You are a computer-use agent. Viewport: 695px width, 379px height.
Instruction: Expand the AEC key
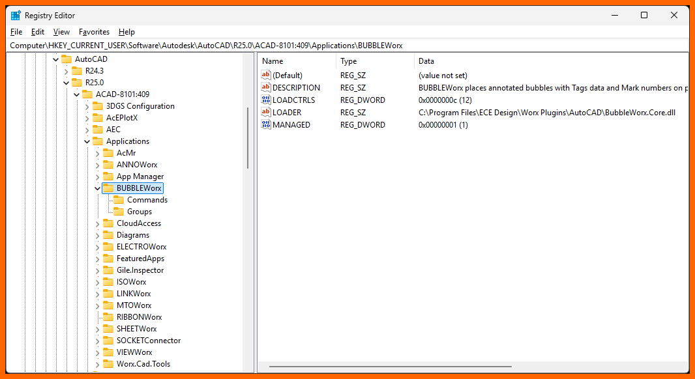point(87,130)
